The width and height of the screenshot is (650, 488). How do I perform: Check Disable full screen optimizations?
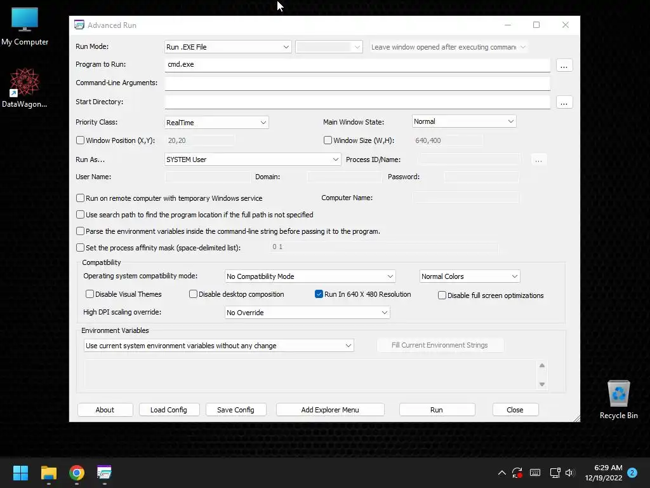(442, 295)
